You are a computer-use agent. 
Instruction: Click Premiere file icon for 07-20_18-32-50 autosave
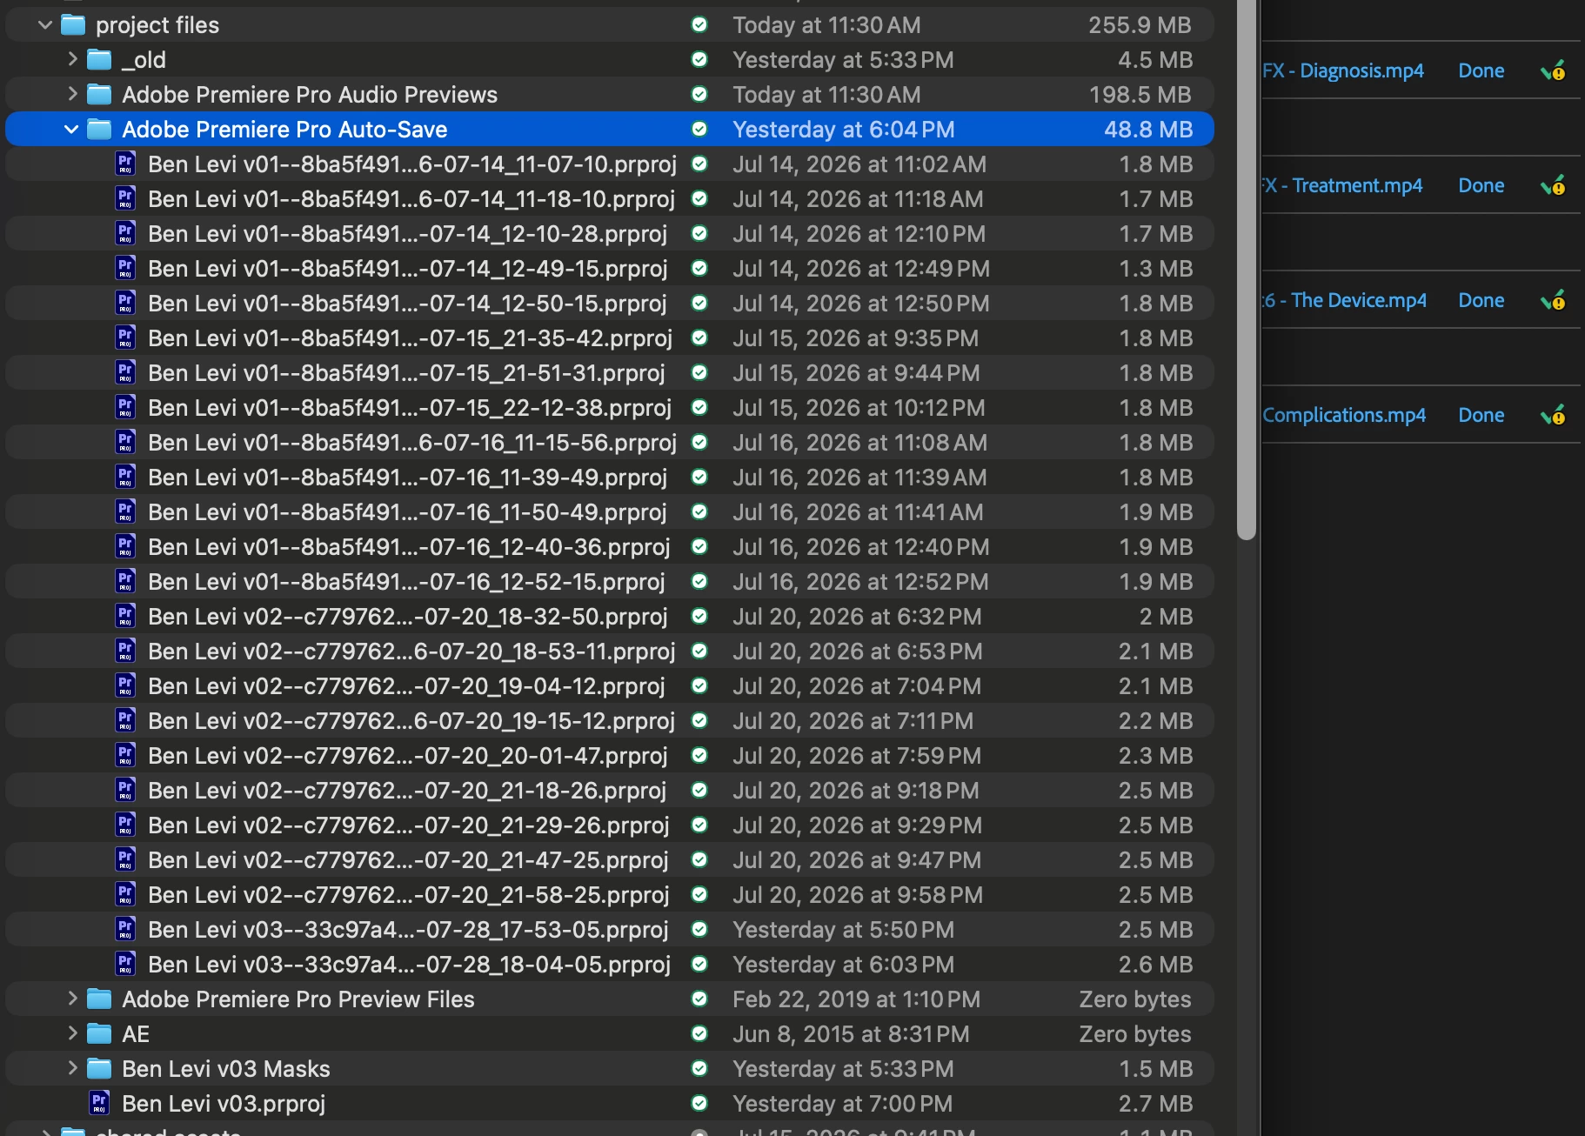coord(125,616)
